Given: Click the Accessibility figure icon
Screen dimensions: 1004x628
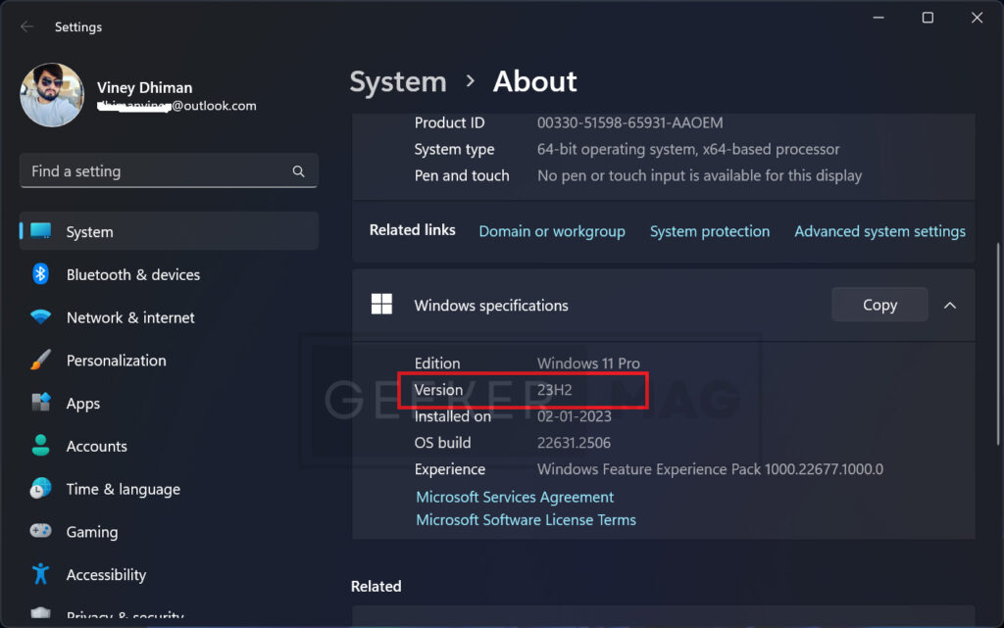Looking at the screenshot, I should pos(40,574).
